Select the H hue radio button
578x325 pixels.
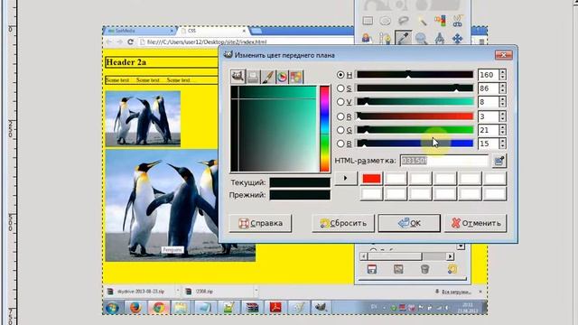click(x=340, y=75)
